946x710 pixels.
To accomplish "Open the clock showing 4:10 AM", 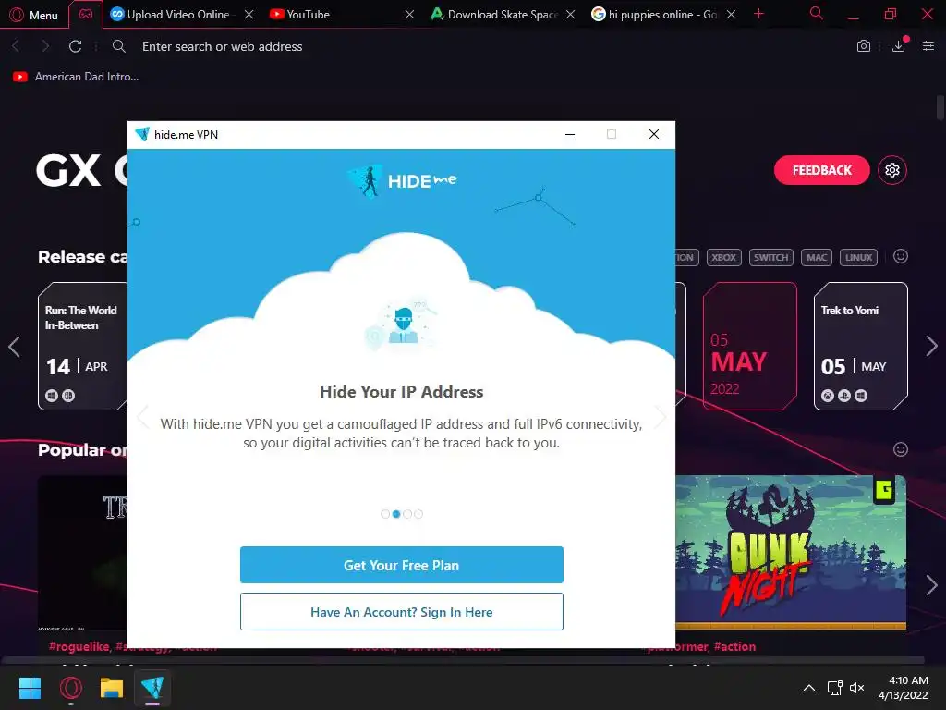I will click(904, 688).
